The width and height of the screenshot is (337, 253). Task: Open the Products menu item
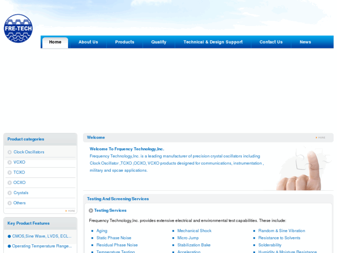tap(125, 42)
